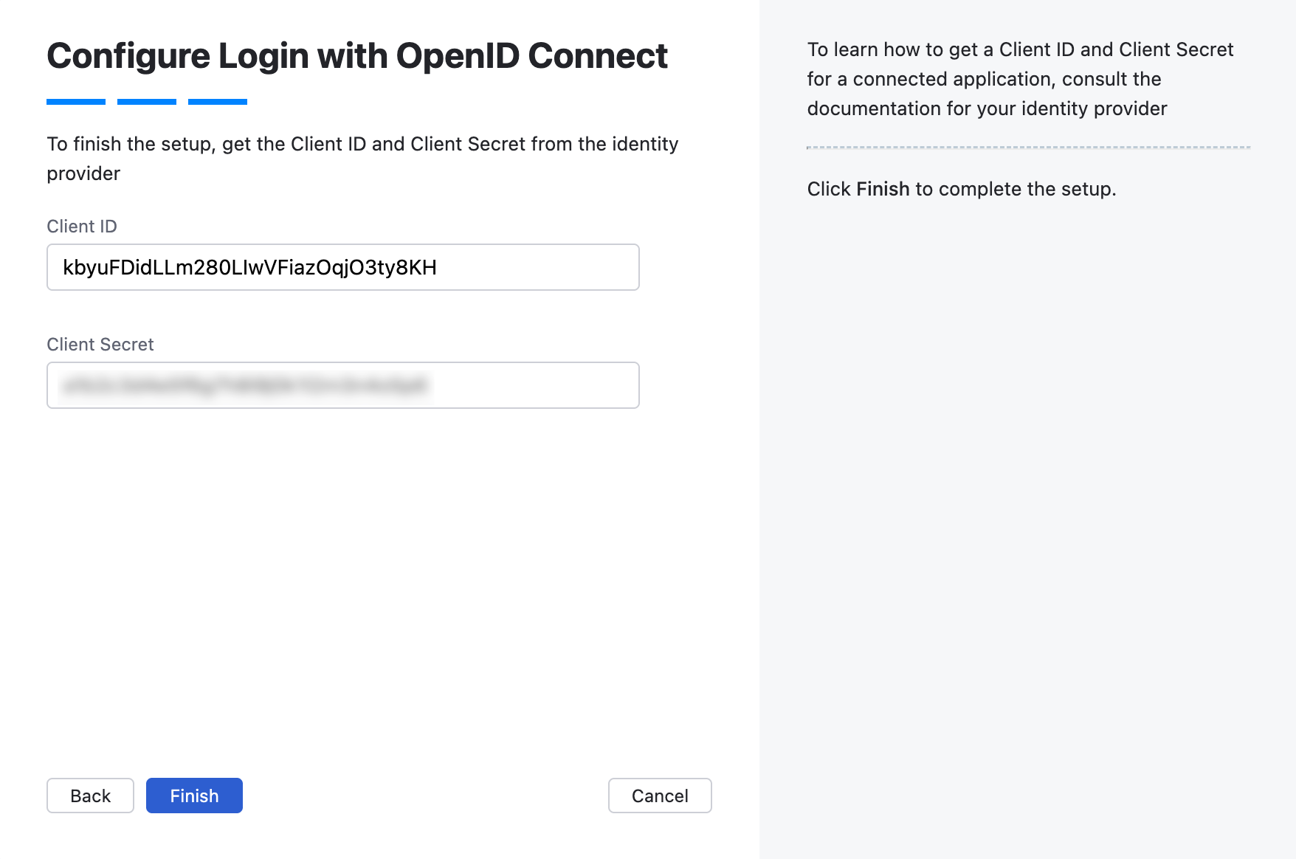Select the setup instructions text

pos(362,158)
